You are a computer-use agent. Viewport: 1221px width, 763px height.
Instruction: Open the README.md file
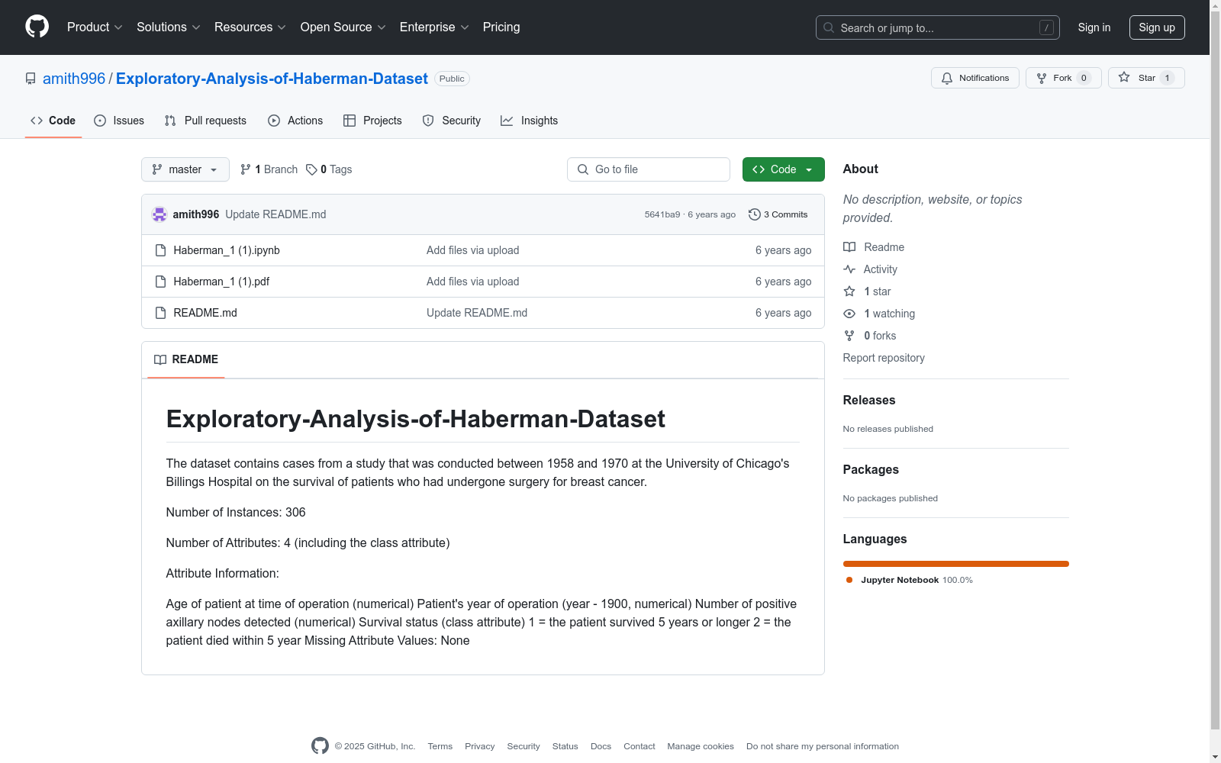point(205,313)
